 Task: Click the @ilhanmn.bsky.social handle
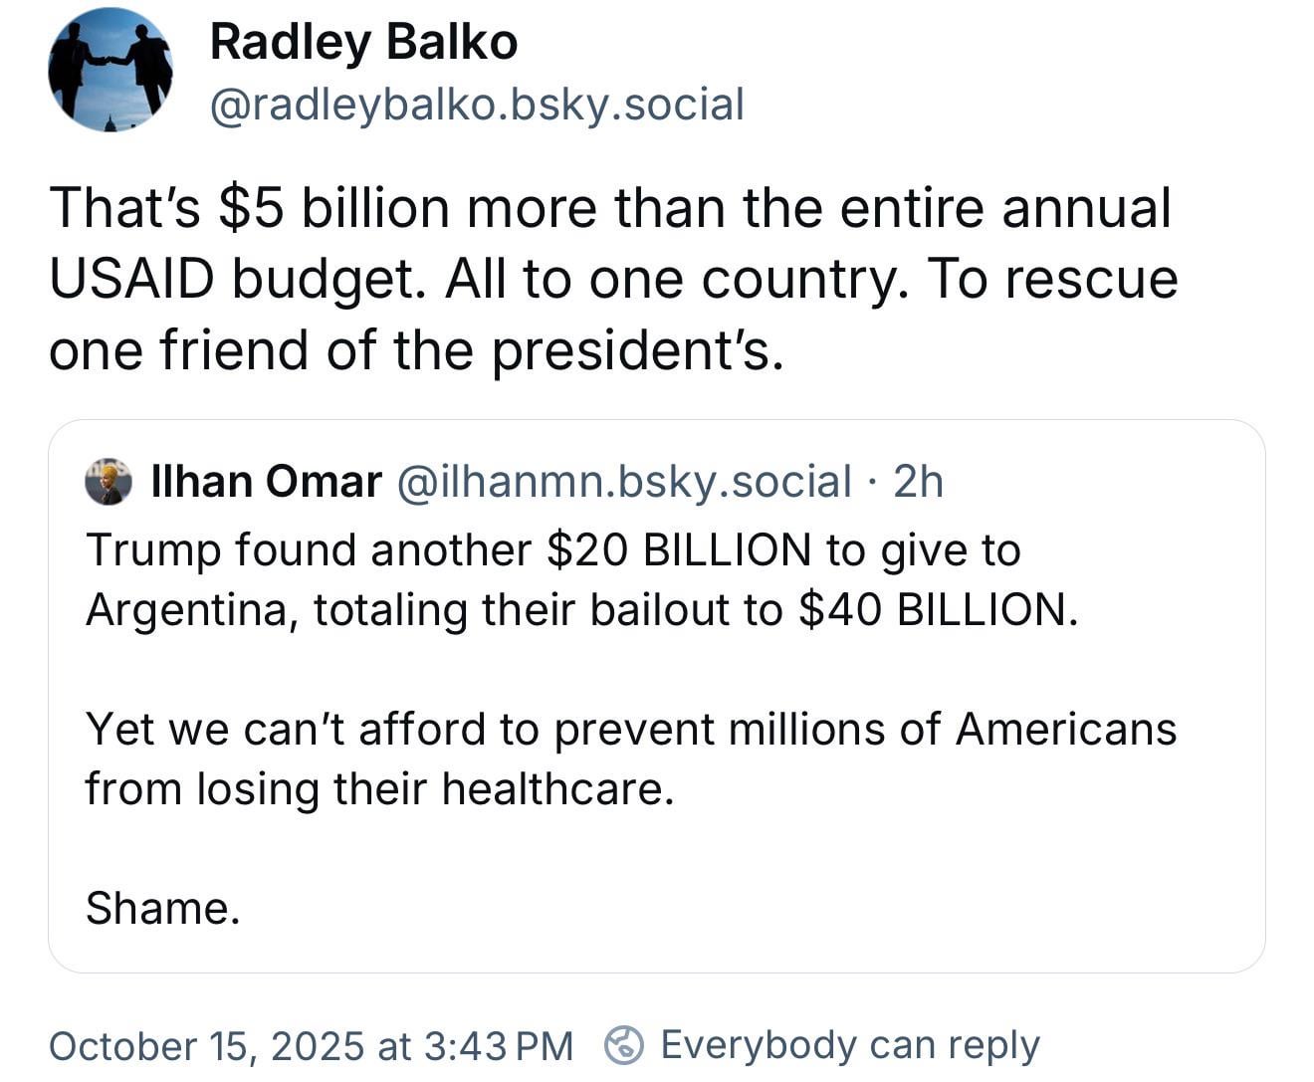(x=624, y=482)
